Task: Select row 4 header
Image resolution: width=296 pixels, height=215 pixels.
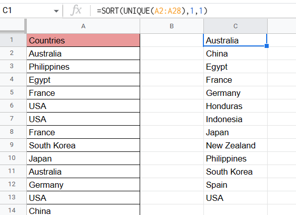Action: point(13,79)
